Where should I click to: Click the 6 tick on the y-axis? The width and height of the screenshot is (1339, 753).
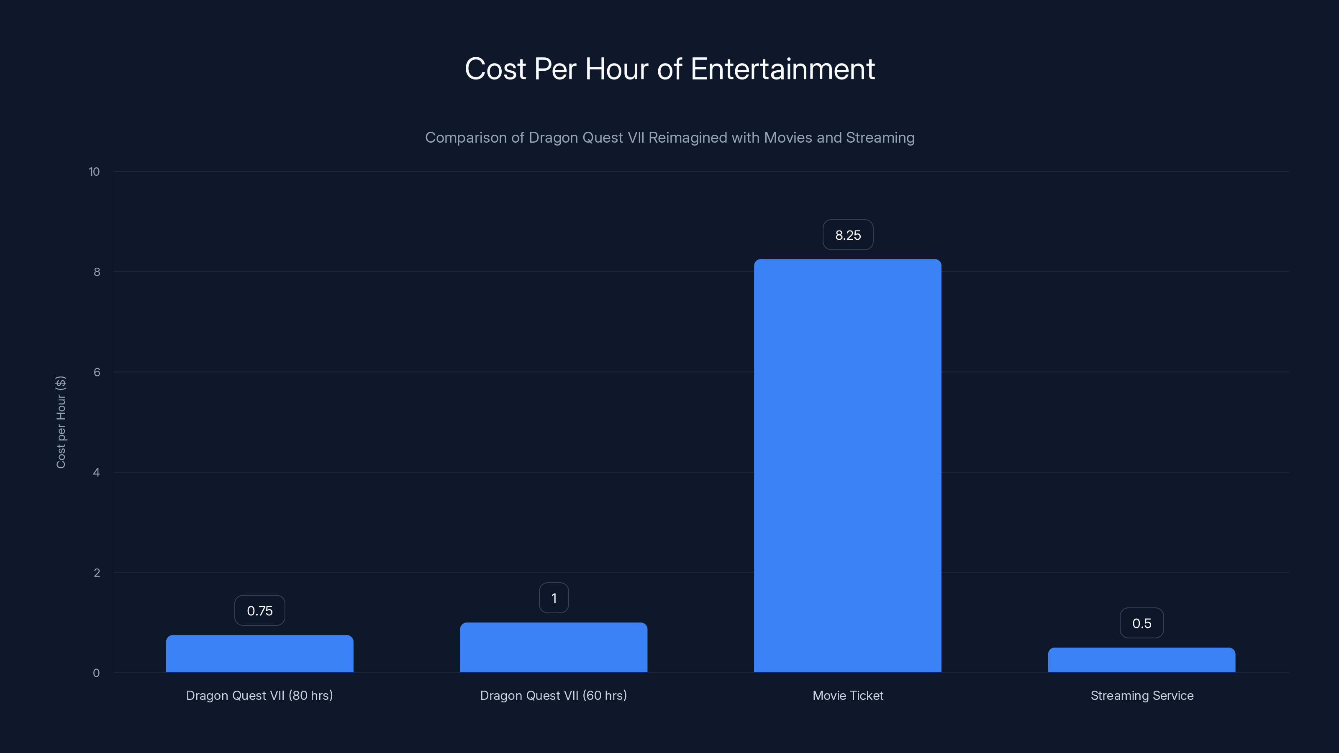click(97, 372)
